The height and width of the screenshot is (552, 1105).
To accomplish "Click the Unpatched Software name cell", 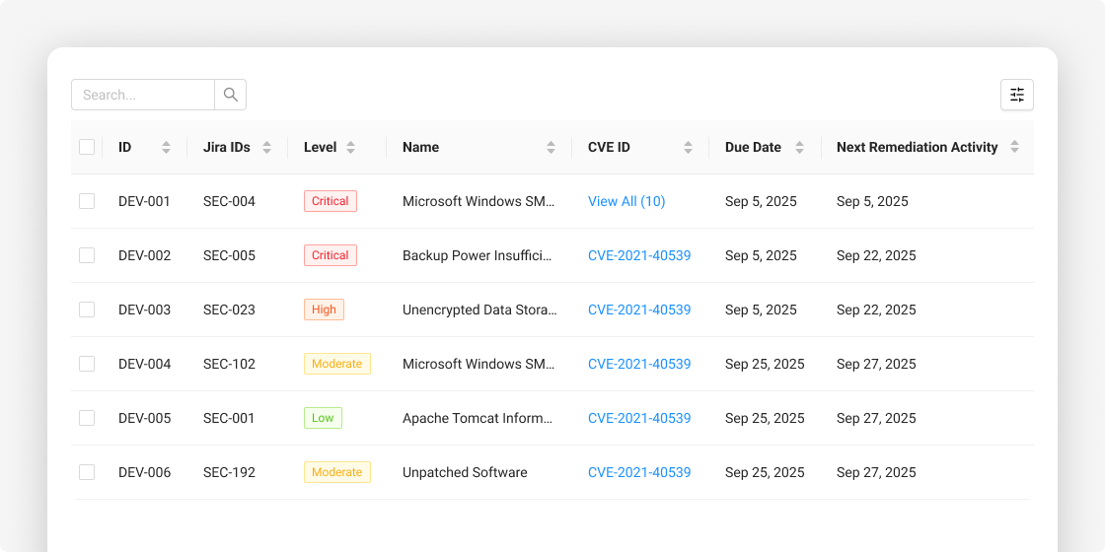I will 465,472.
